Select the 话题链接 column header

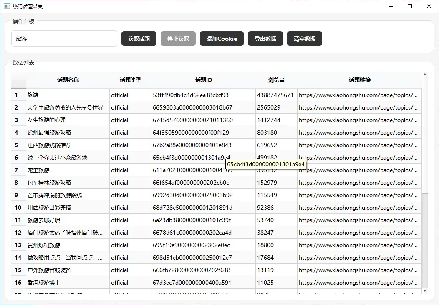(359, 80)
